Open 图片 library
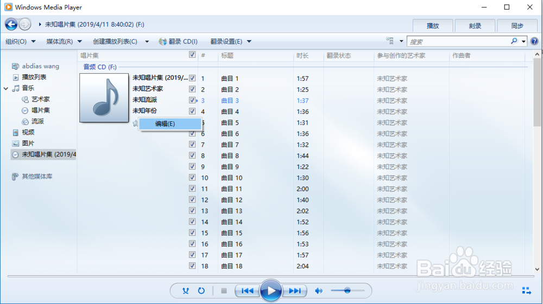Viewport: 543px width, 304px height. click(x=28, y=144)
